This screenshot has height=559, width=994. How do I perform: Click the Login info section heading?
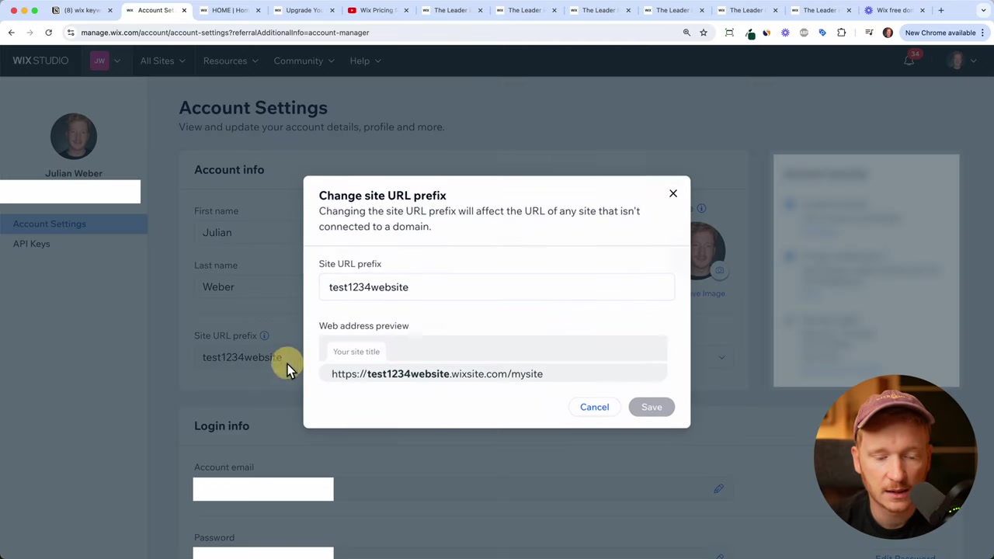coord(221,425)
